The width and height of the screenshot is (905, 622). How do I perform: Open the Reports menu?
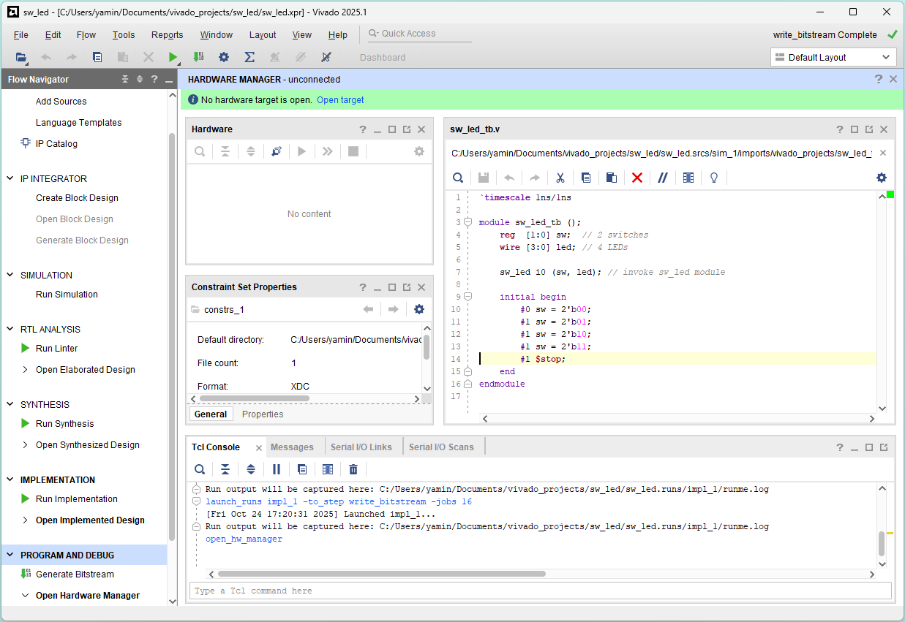(x=167, y=34)
